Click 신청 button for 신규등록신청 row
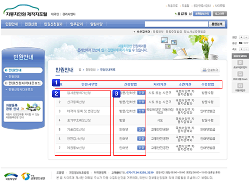The image size is (251, 186). tap(141, 102)
